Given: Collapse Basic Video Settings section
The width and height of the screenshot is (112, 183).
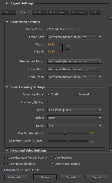Looking at the screenshot, I should (x=7, y=22).
